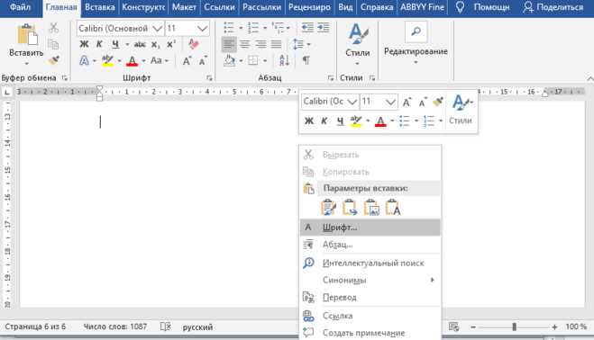594x340 pixels.
Task: Toggle italic К in ribbon font group
Action: [x=99, y=44]
